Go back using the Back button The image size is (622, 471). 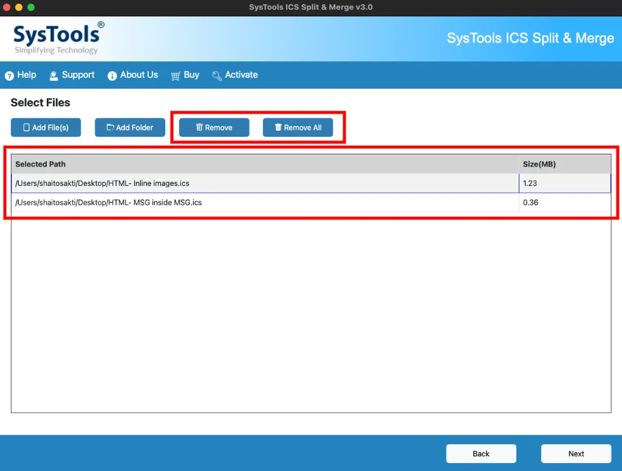pos(481,453)
